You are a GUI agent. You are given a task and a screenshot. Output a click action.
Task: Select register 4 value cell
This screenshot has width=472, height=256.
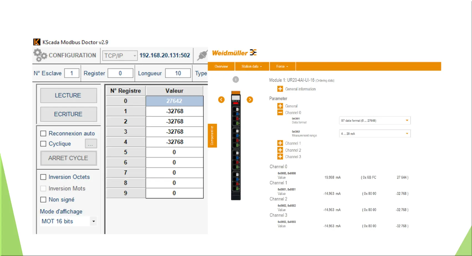click(x=175, y=142)
